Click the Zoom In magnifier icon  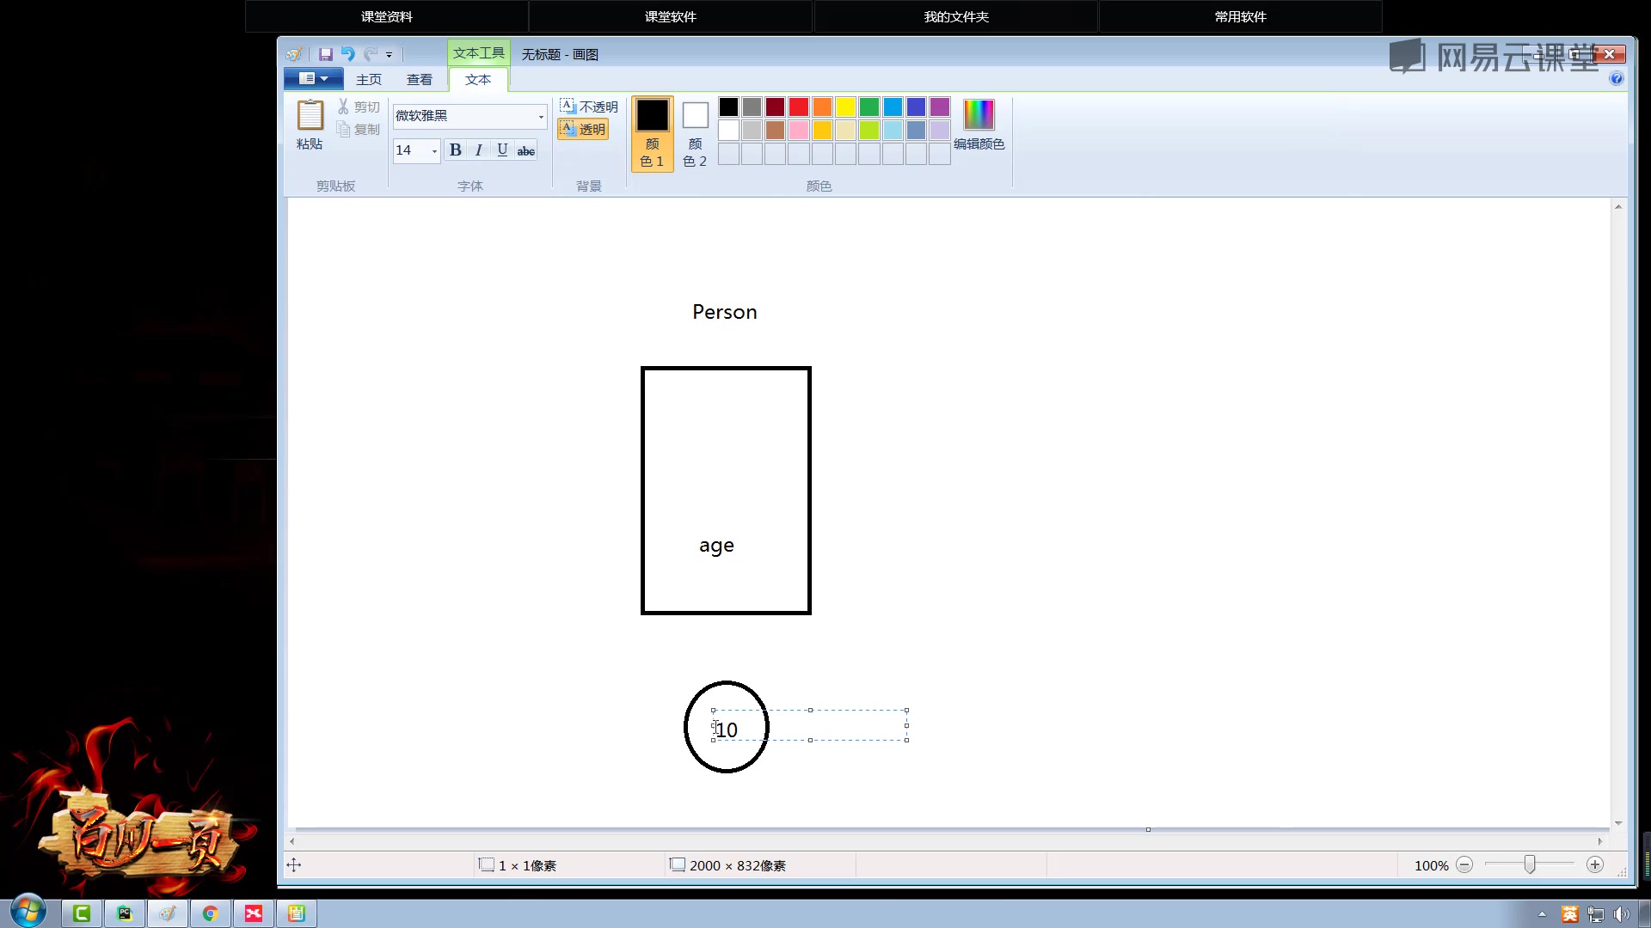1595,865
